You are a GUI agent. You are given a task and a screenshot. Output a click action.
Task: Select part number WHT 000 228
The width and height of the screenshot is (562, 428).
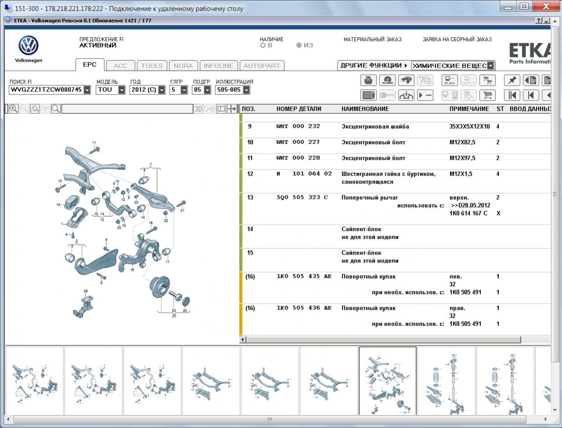(x=298, y=158)
